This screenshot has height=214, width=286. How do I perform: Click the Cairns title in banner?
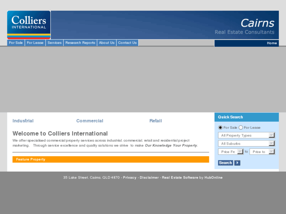click(257, 23)
